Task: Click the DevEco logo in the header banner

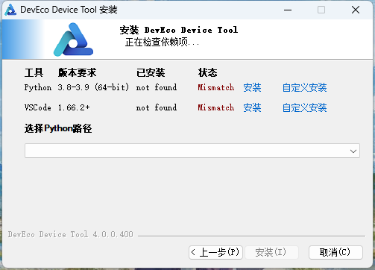Action: pyautogui.click(x=73, y=40)
